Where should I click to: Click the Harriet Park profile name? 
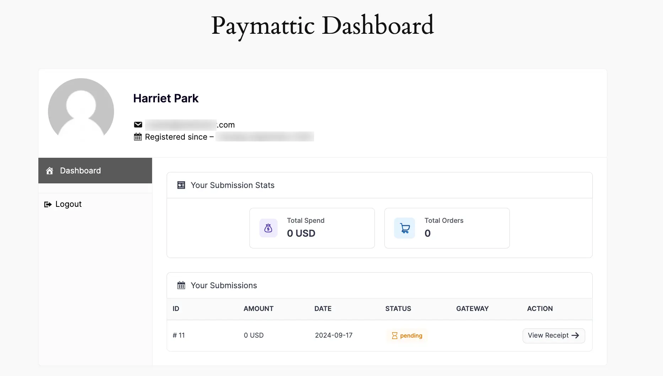[166, 98]
